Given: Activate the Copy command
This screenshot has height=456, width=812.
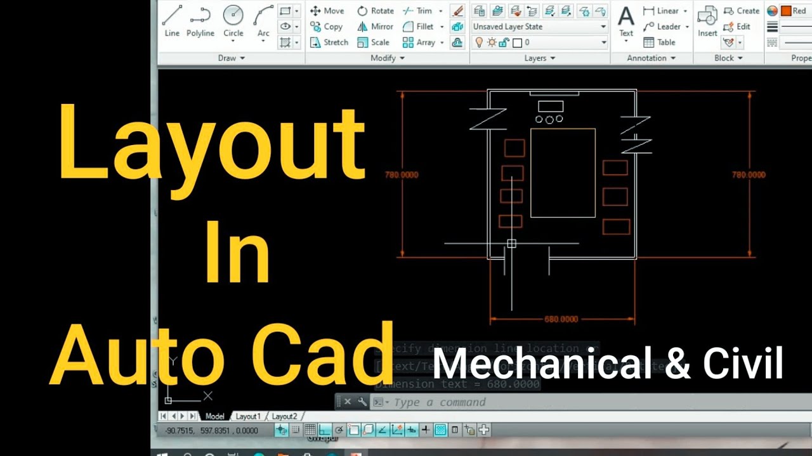Looking at the screenshot, I should point(326,27).
